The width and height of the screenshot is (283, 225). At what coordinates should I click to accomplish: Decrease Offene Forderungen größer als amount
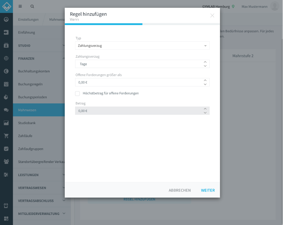click(x=205, y=84)
